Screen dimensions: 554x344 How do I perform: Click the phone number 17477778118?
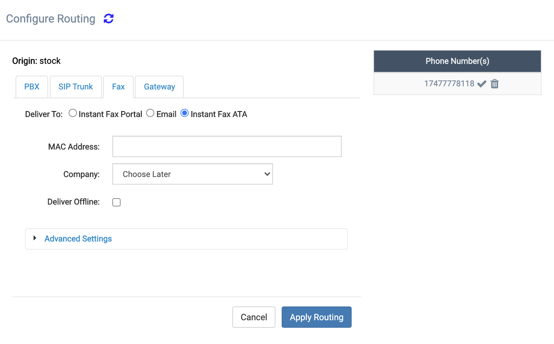pos(449,84)
